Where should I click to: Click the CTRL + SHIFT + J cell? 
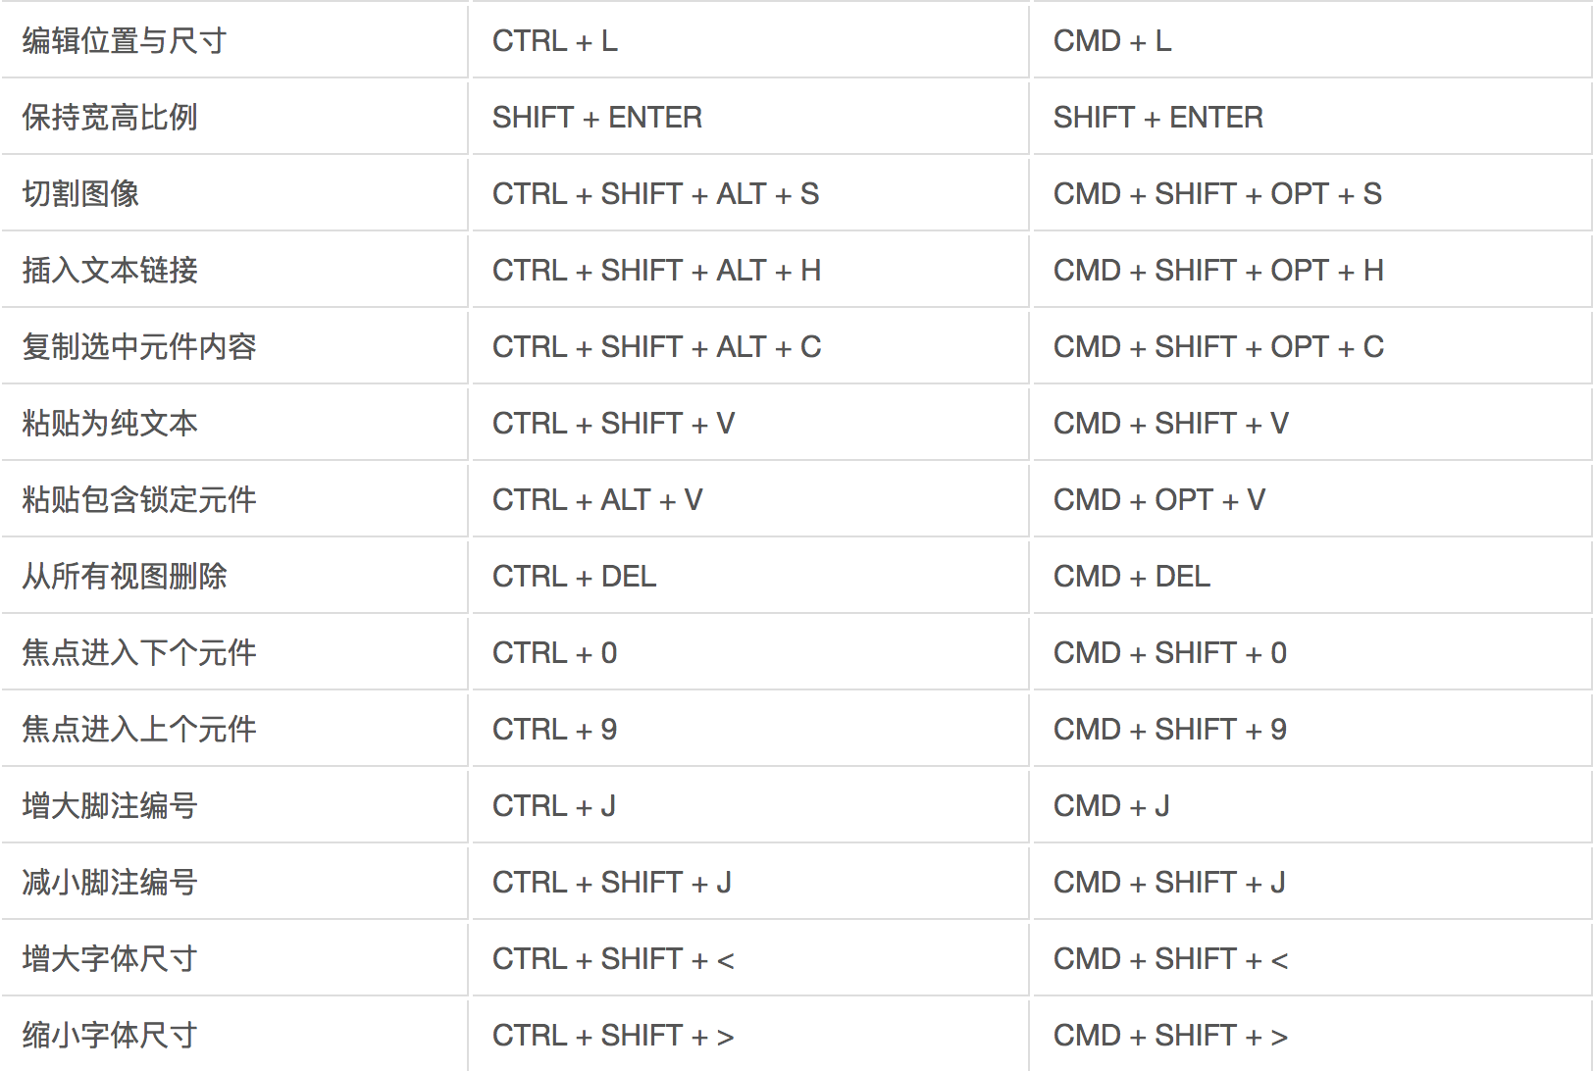click(749, 882)
